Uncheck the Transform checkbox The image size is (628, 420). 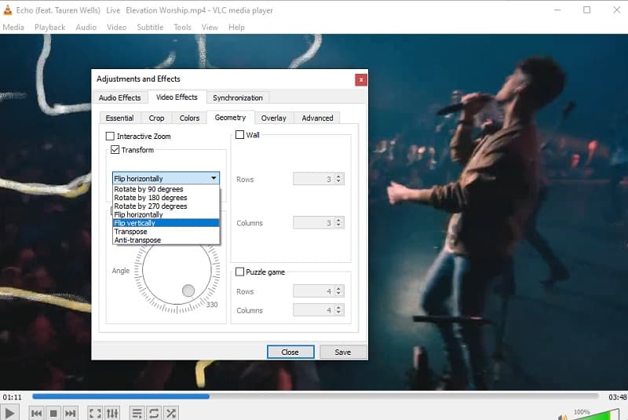coord(115,150)
